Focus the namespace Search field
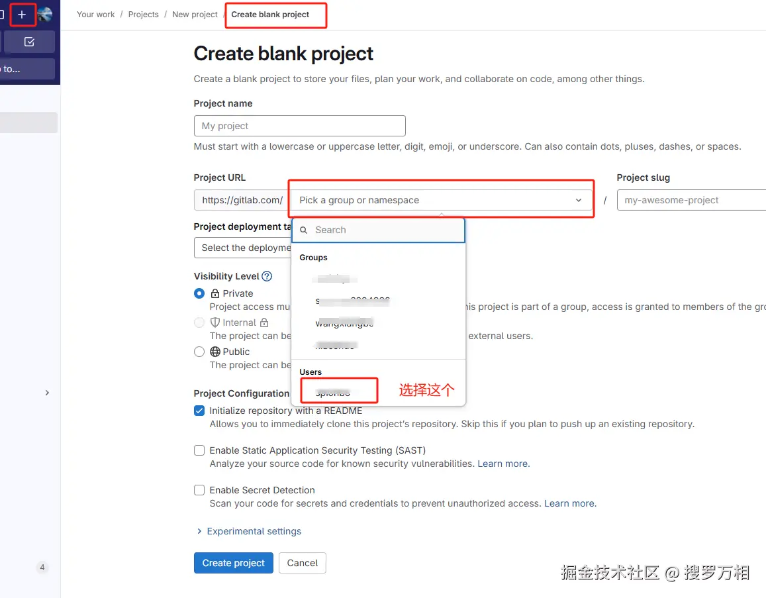Screen dimensions: 766x598 pyautogui.click(x=378, y=230)
